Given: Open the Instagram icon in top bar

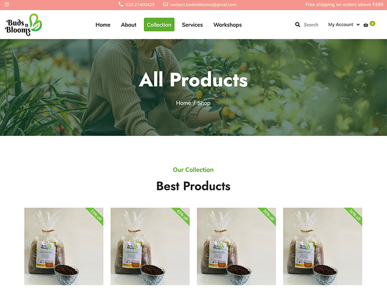Looking at the screenshot, I should (x=7, y=4).
